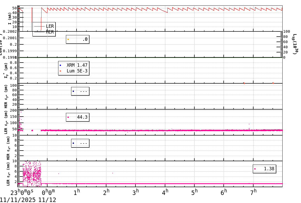
Task: Click the pink dot beside 1.38
Action: [255, 169]
